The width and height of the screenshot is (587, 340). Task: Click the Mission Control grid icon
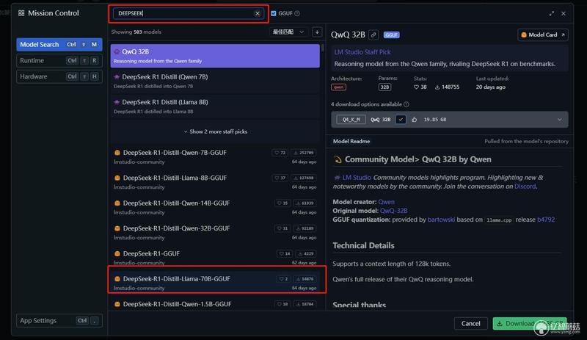[21, 13]
